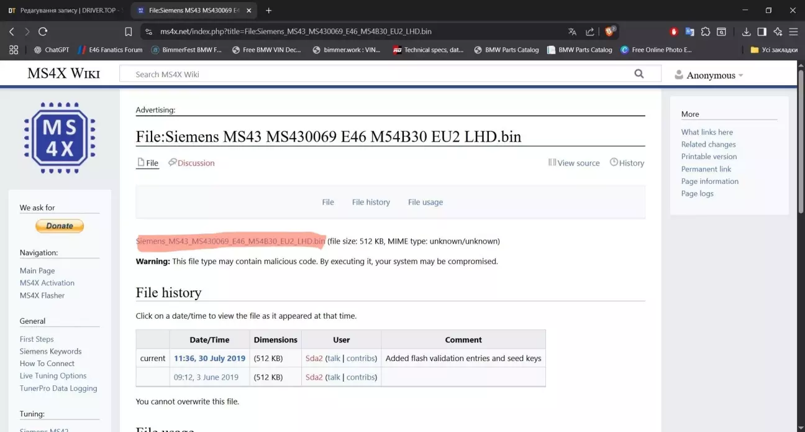Toggle the browser sidebar panel
Viewport: 805px width, 432px height.
(x=762, y=32)
